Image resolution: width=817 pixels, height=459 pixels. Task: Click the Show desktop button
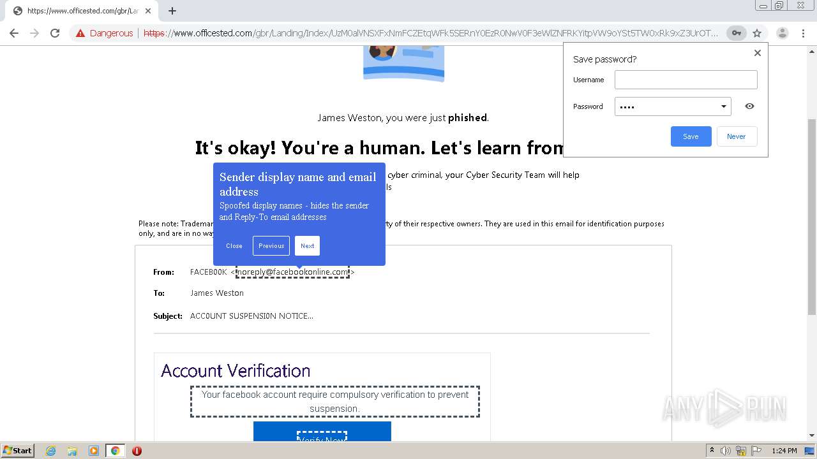(810, 451)
